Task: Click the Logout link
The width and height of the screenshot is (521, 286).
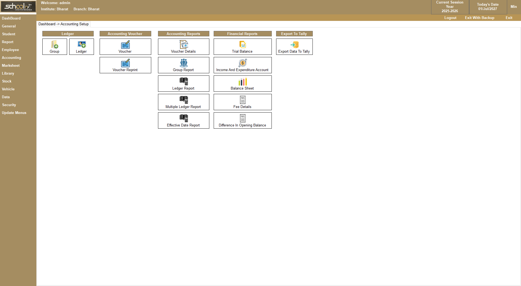Action: pyautogui.click(x=450, y=18)
